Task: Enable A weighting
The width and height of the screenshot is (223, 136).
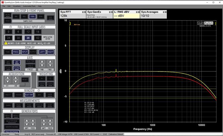Action: tap(42, 78)
